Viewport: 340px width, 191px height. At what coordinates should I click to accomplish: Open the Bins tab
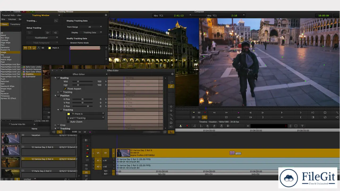[x=3, y=19]
